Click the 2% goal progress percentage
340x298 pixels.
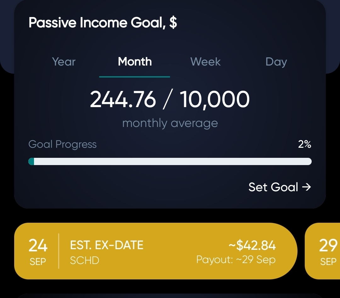305,144
